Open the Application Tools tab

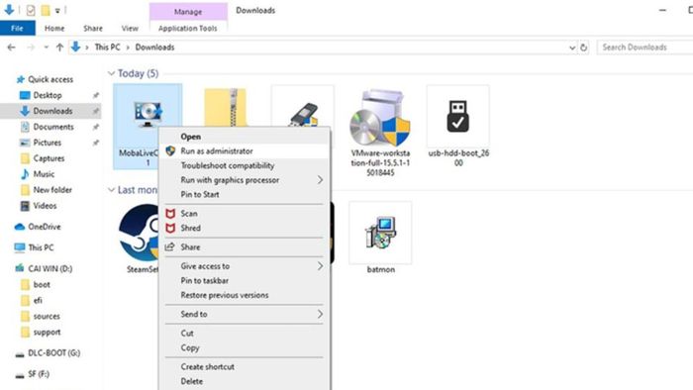[x=188, y=29]
